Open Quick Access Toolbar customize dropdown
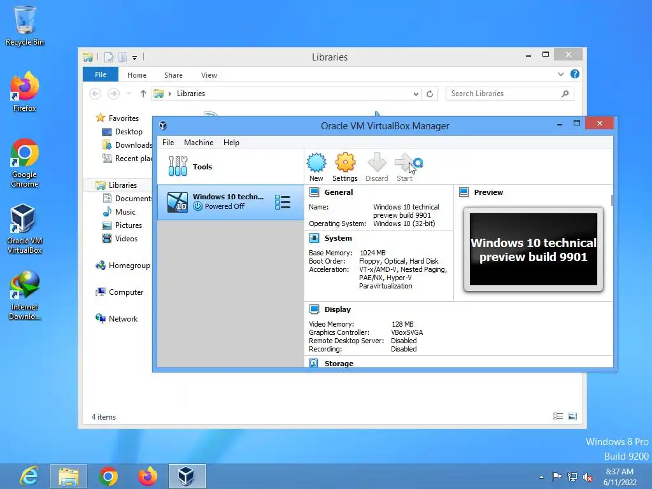 [135, 58]
